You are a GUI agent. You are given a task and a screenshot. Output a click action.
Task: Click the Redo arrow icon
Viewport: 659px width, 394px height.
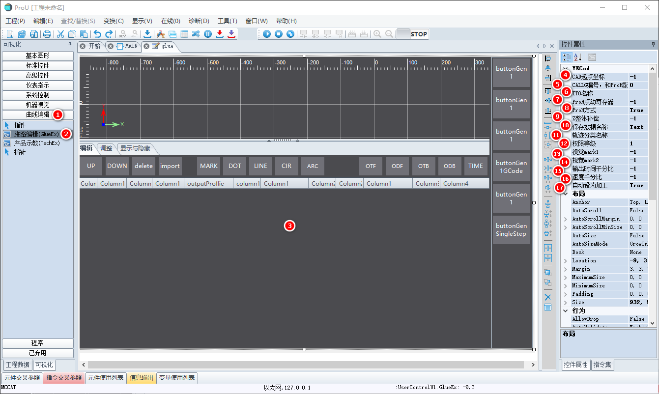click(109, 34)
